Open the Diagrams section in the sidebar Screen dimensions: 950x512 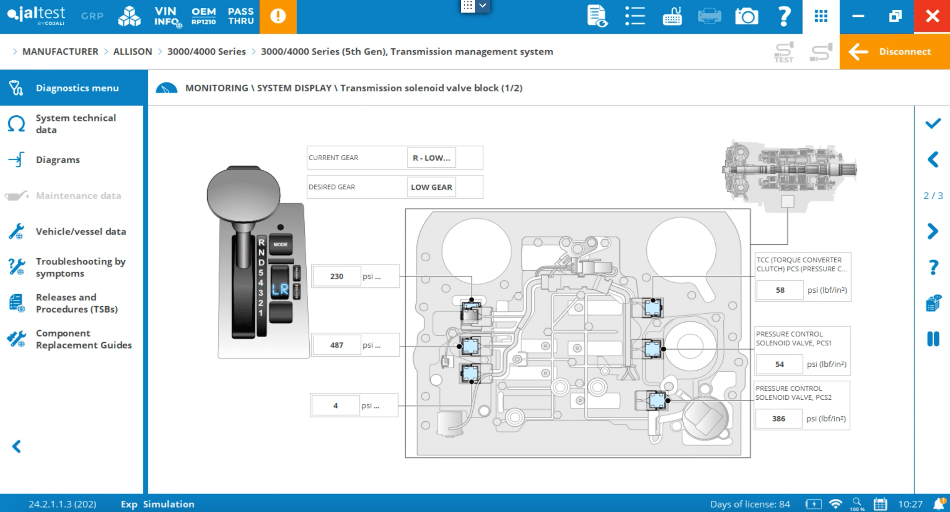coord(58,160)
